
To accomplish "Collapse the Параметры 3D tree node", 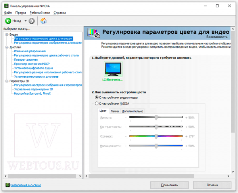I will 7,81.
